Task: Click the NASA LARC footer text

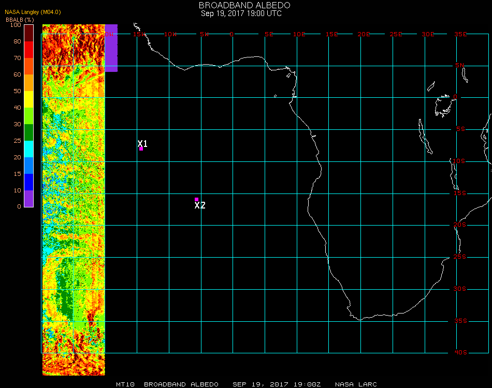Action: coord(356,384)
